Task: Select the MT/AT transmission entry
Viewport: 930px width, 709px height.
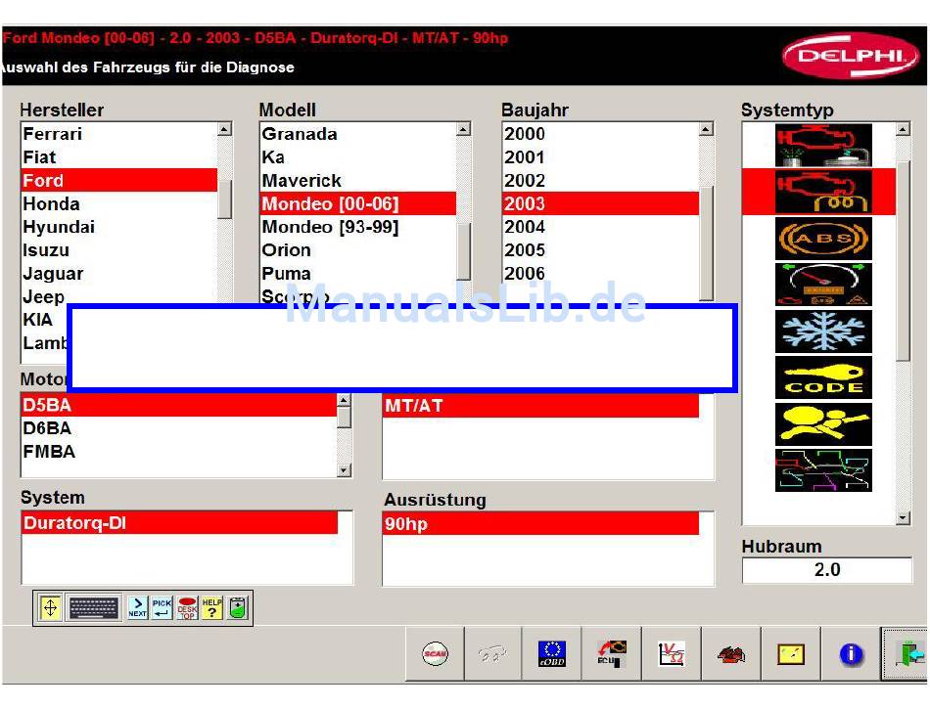Action: [540, 406]
